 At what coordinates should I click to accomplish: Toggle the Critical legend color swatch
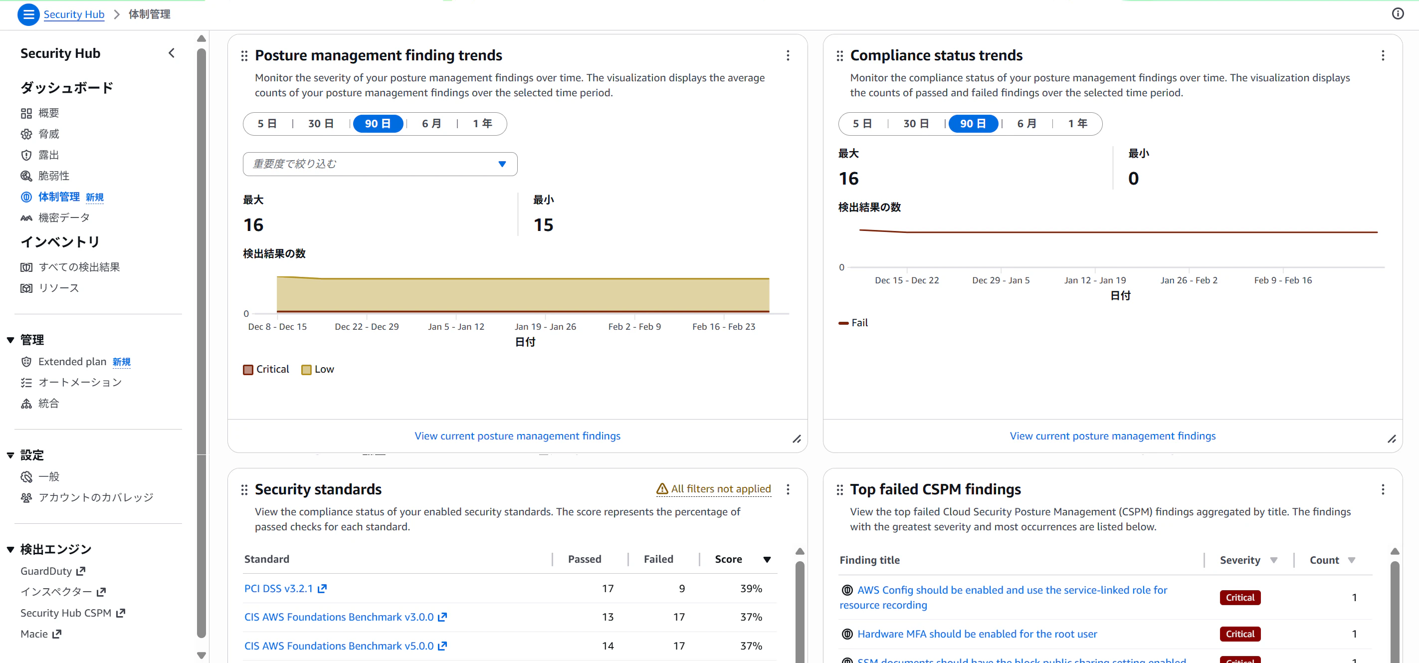pos(248,369)
